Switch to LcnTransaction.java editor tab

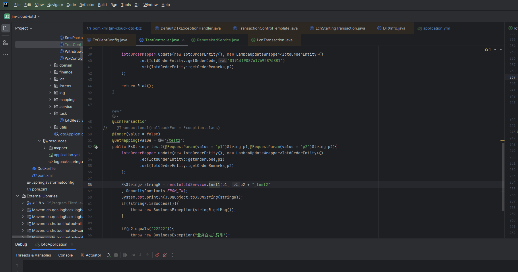[x=274, y=40]
